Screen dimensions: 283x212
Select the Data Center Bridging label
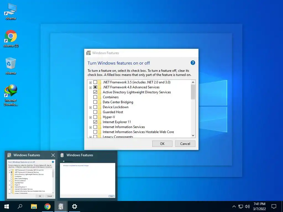pos(118,102)
